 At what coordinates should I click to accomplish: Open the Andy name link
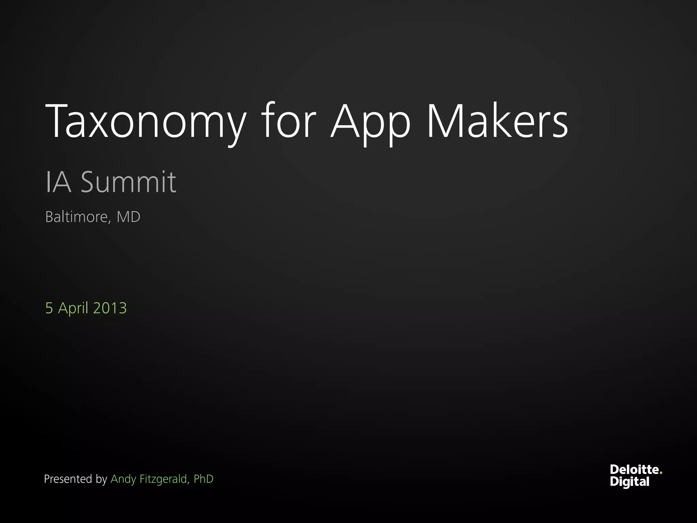tap(123, 479)
